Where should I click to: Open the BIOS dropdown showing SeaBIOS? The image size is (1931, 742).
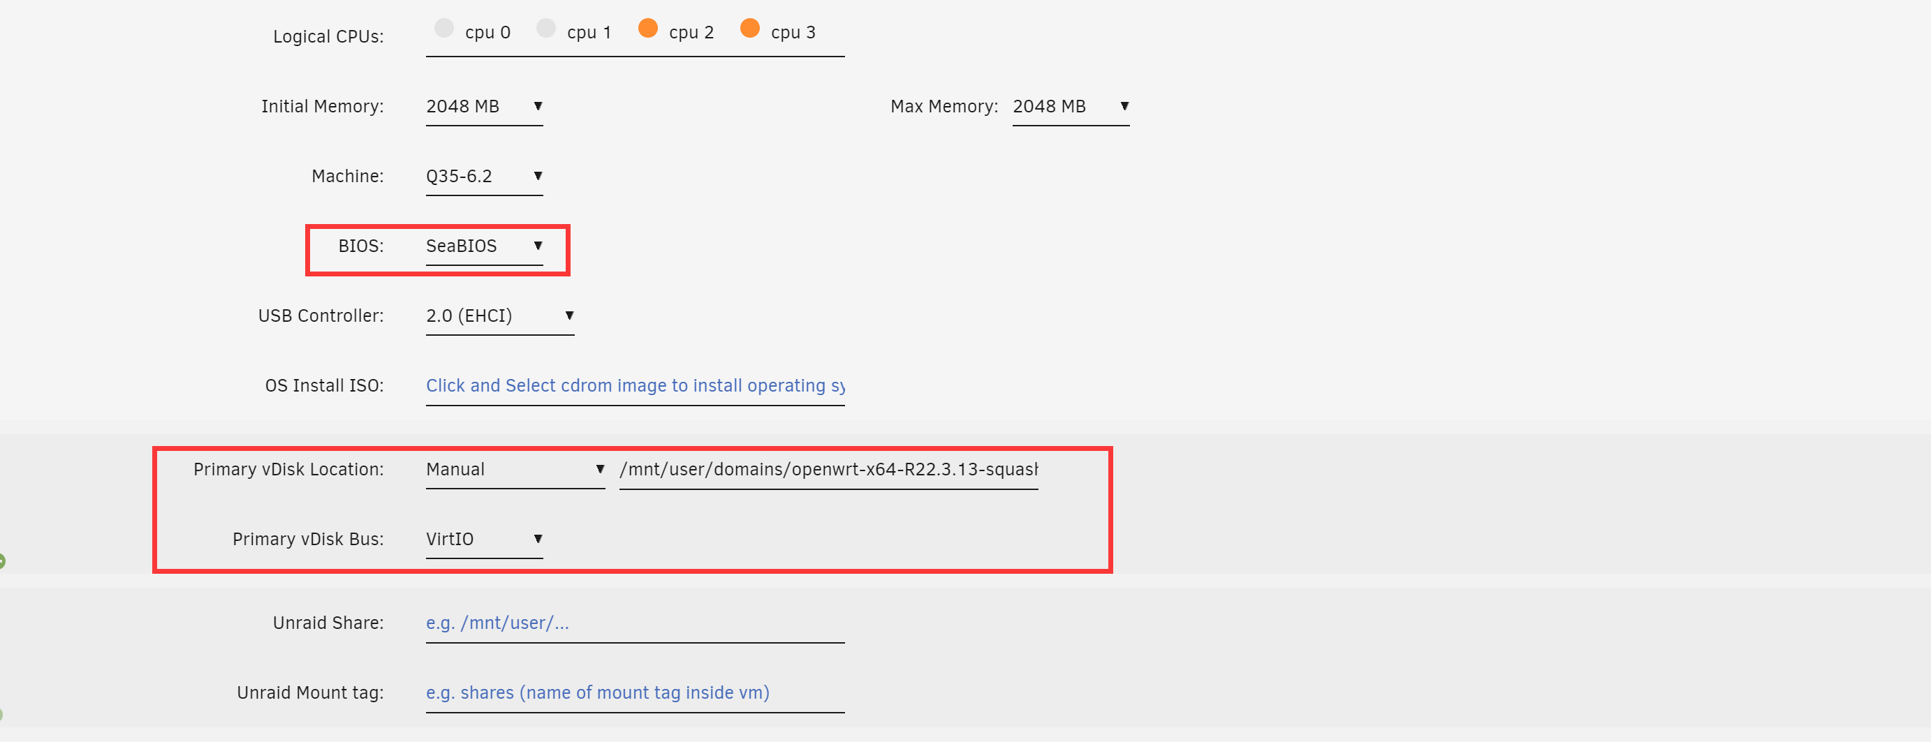point(483,246)
